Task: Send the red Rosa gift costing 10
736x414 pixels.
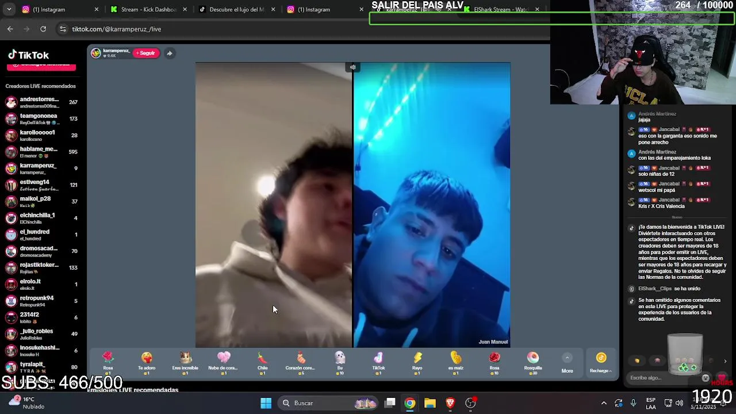Action: (x=494, y=363)
